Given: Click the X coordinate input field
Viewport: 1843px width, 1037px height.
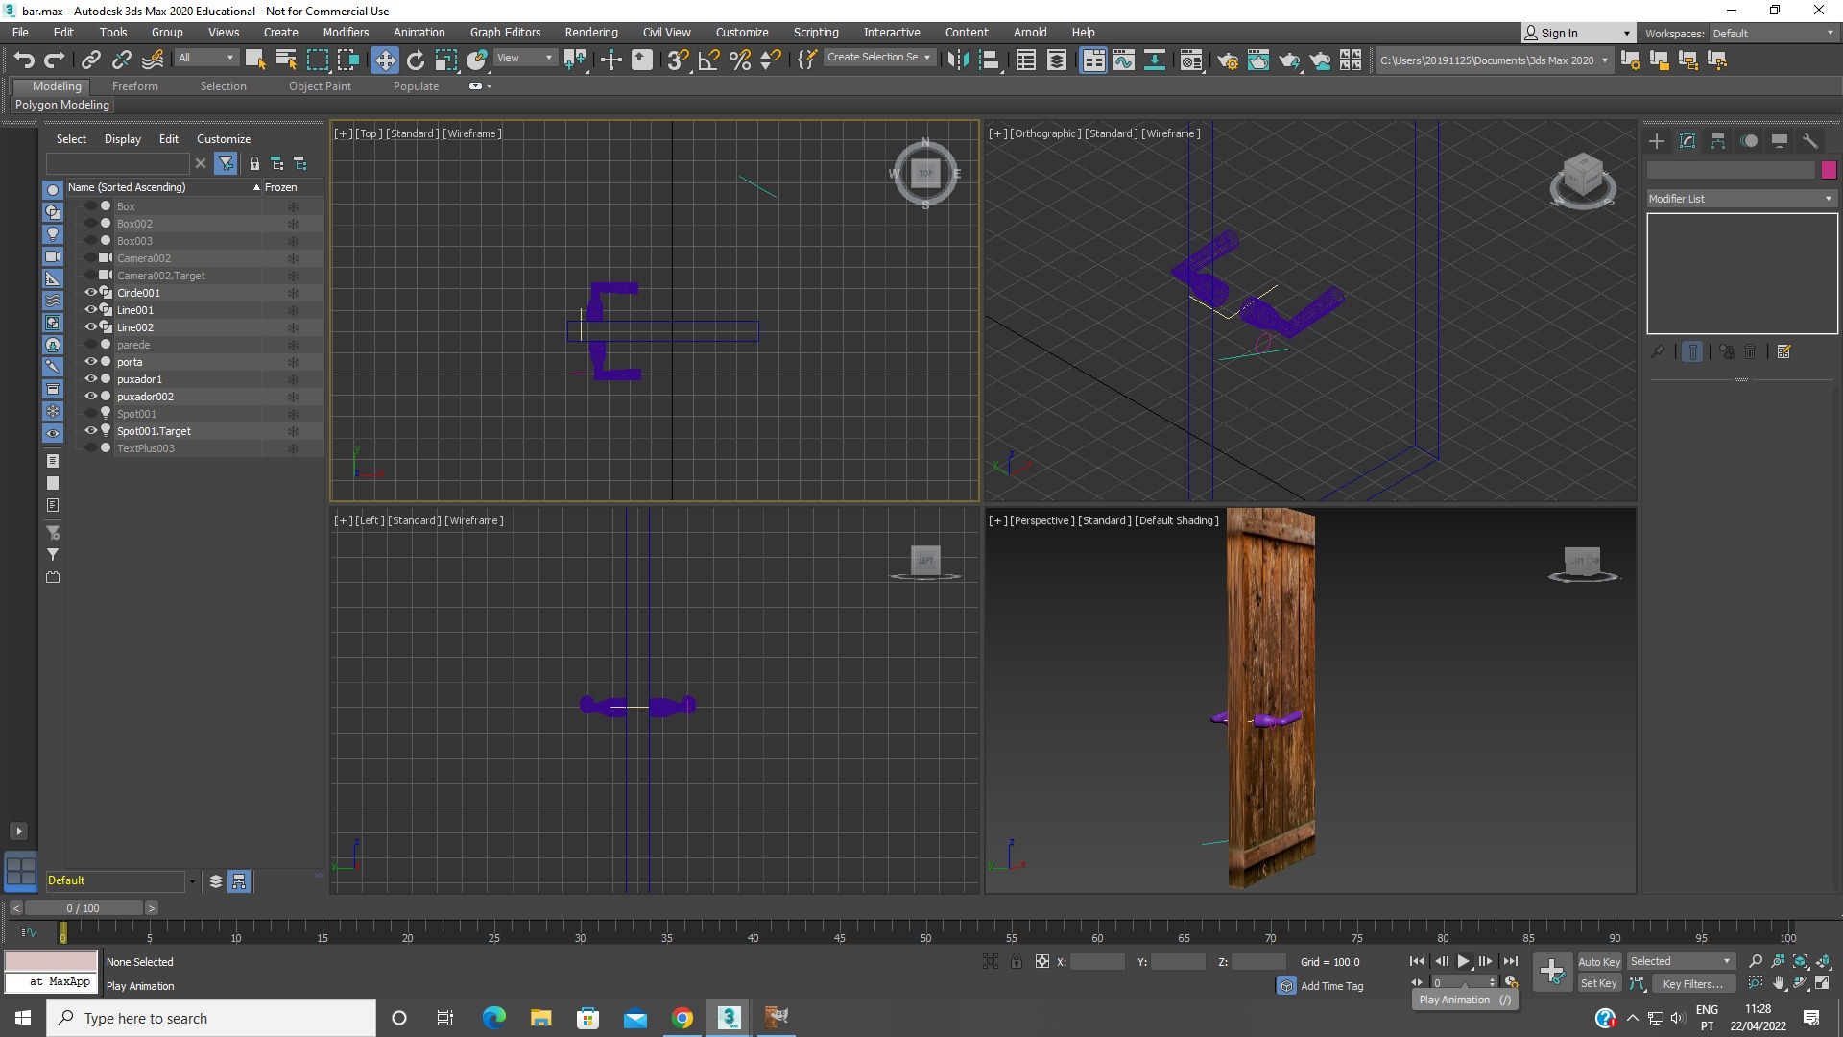Looking at the screenshot, I should [x=1097, y=961].
